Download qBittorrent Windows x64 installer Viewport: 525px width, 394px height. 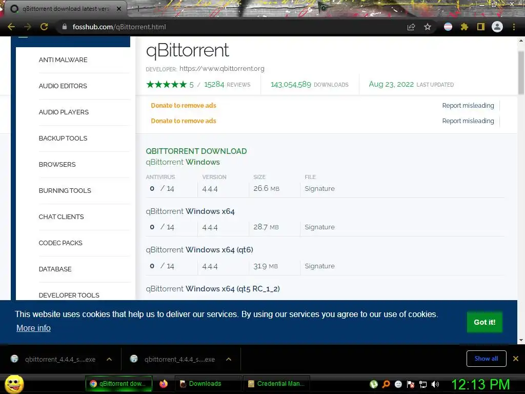pos(190,211)
